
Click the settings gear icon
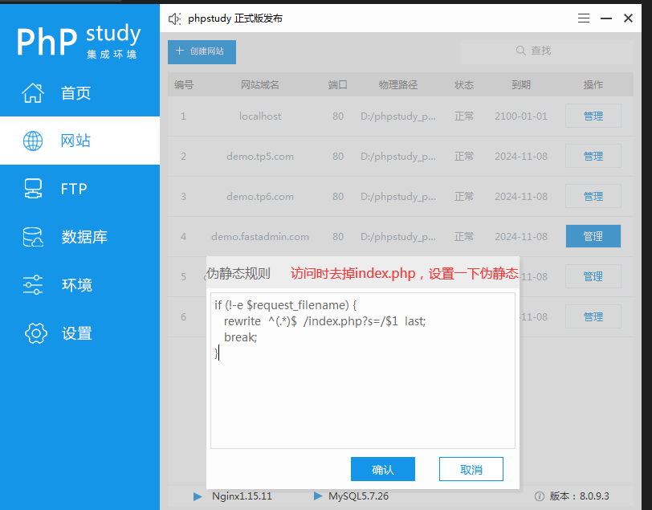(36, 333)
